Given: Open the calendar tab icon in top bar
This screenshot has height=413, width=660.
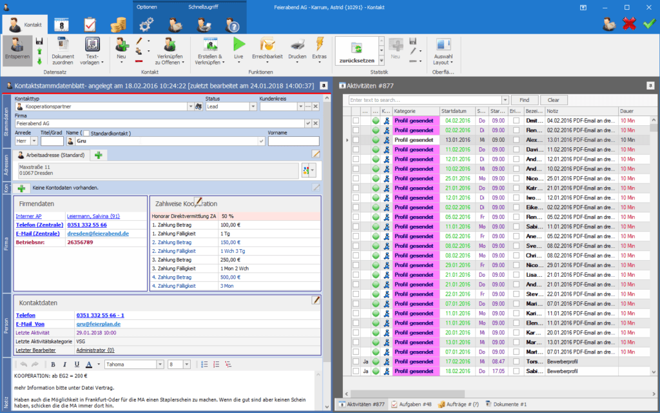Looking at the screenshot, I should point(61,25).
